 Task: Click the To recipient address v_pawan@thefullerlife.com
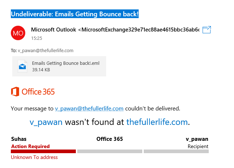point(45,51)
